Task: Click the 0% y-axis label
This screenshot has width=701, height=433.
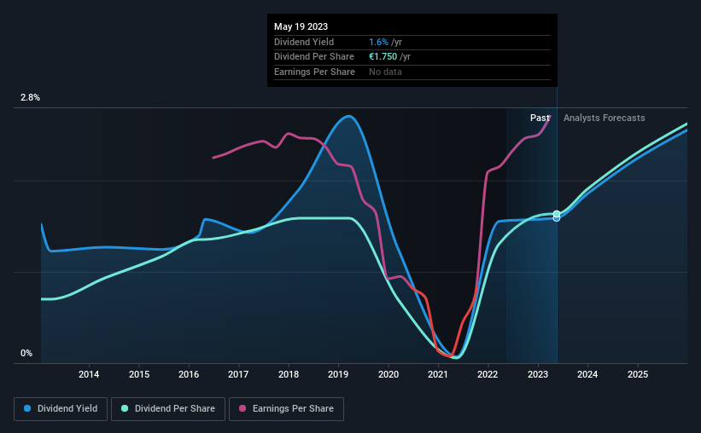Action: 26,353
